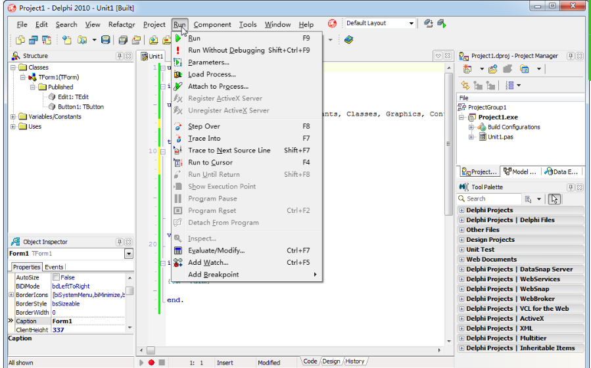Expand BorderIcons property

11,295
